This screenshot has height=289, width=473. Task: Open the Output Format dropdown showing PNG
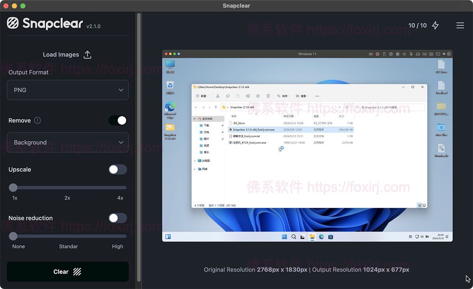point(67,90)
